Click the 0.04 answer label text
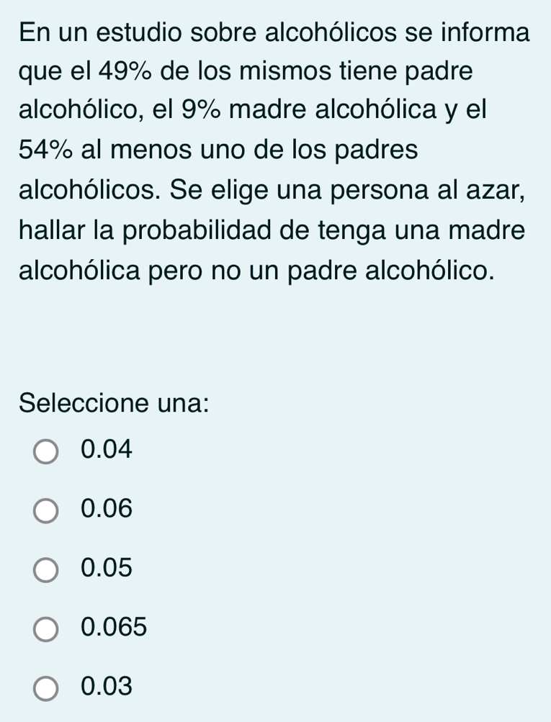The width and height of the screenshot is (551, 722). point(107,450)
